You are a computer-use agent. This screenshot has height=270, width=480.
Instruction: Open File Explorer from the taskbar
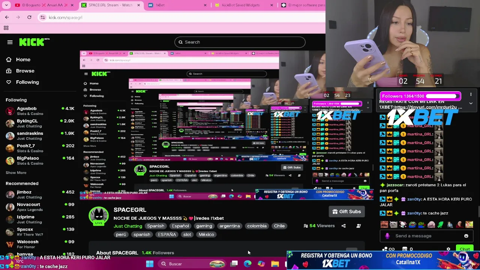[x=275, y=264]
